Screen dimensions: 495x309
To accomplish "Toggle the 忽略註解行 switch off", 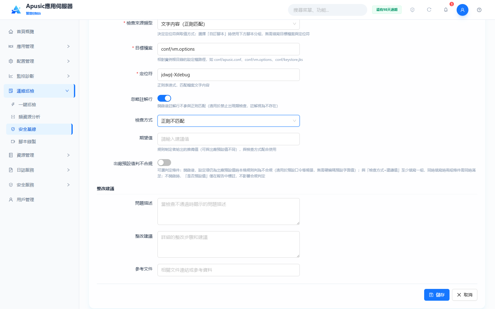I will click(x=164, y=98).
